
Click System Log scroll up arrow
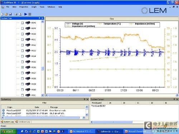coord(87,107)
